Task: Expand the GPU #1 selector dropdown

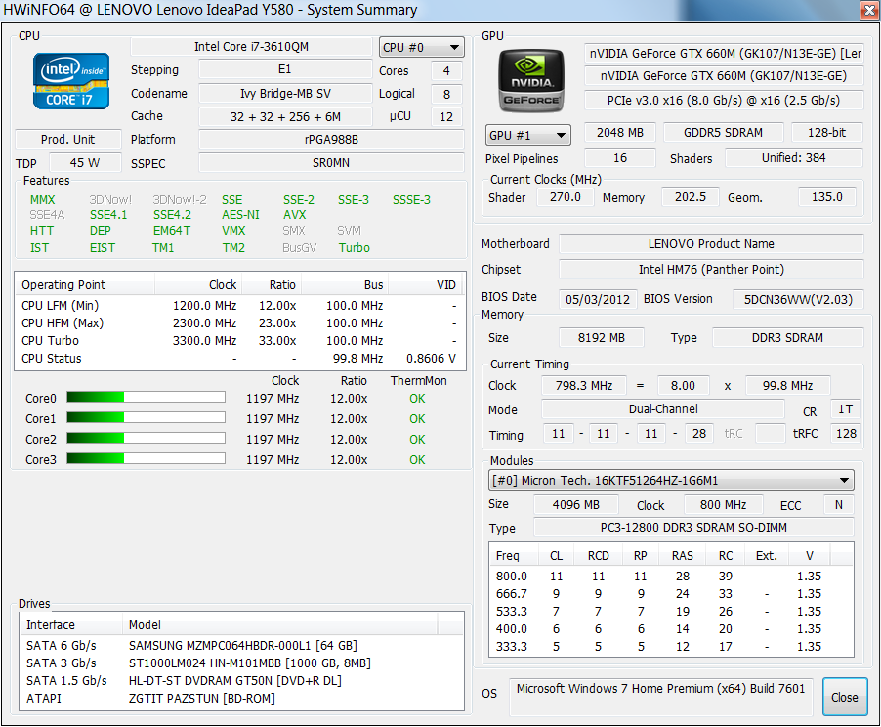Action: (x=527, y=135)
